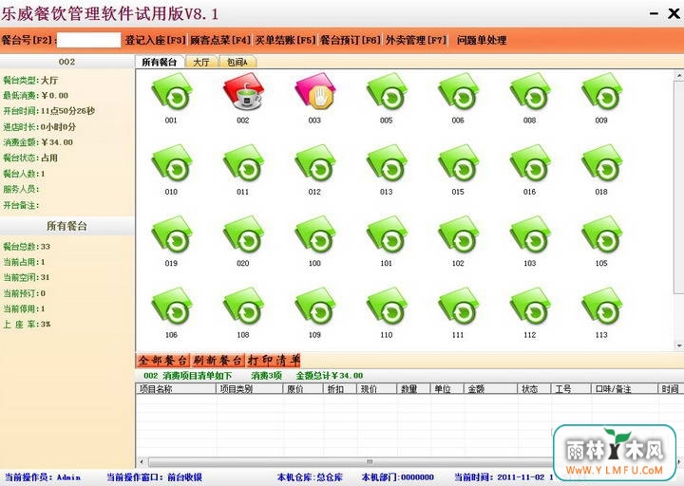The image size is (684, 486).
Task: Select table icon 105
Action: coord(601,235)
